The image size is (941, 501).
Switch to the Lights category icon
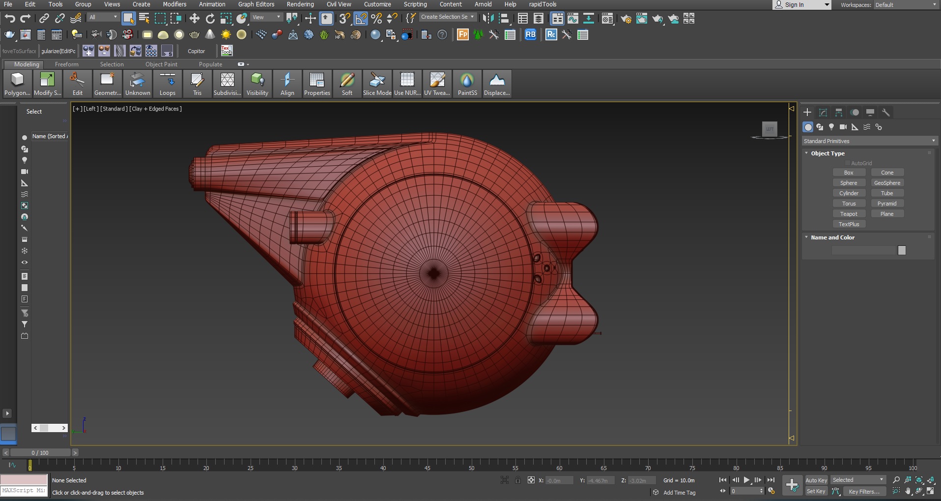tap(831, 127)
